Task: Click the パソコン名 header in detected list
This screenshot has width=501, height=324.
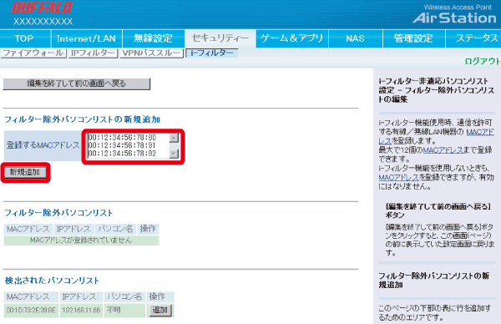Action: coord(124,296)
